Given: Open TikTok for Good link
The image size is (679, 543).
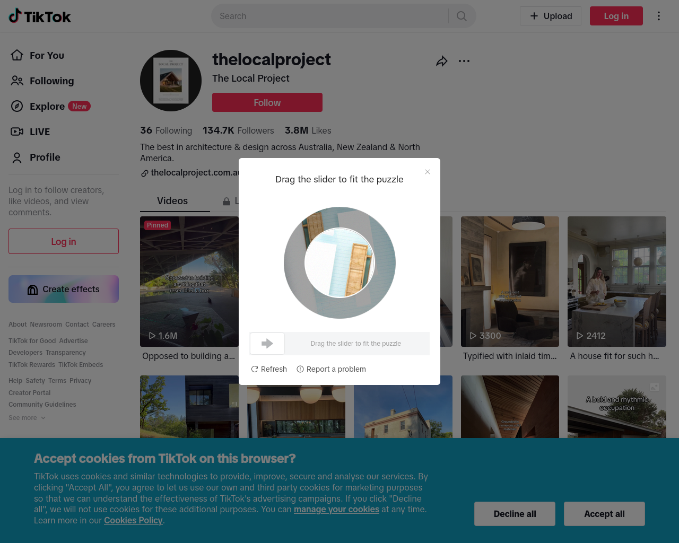Looking at the screenshot, I should [32, 341].
